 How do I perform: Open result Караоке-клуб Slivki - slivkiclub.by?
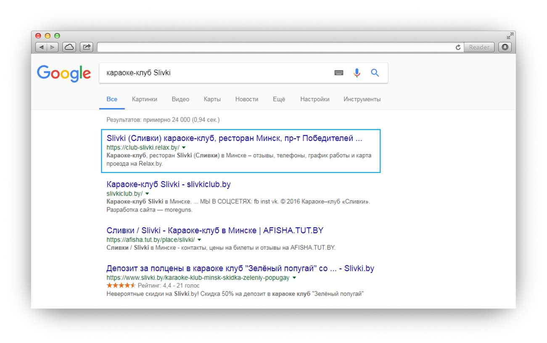[x=169, y=184]
